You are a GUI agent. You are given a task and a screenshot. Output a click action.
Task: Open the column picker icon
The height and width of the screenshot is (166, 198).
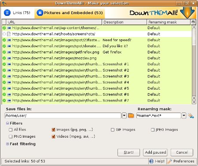coord(193,22)
